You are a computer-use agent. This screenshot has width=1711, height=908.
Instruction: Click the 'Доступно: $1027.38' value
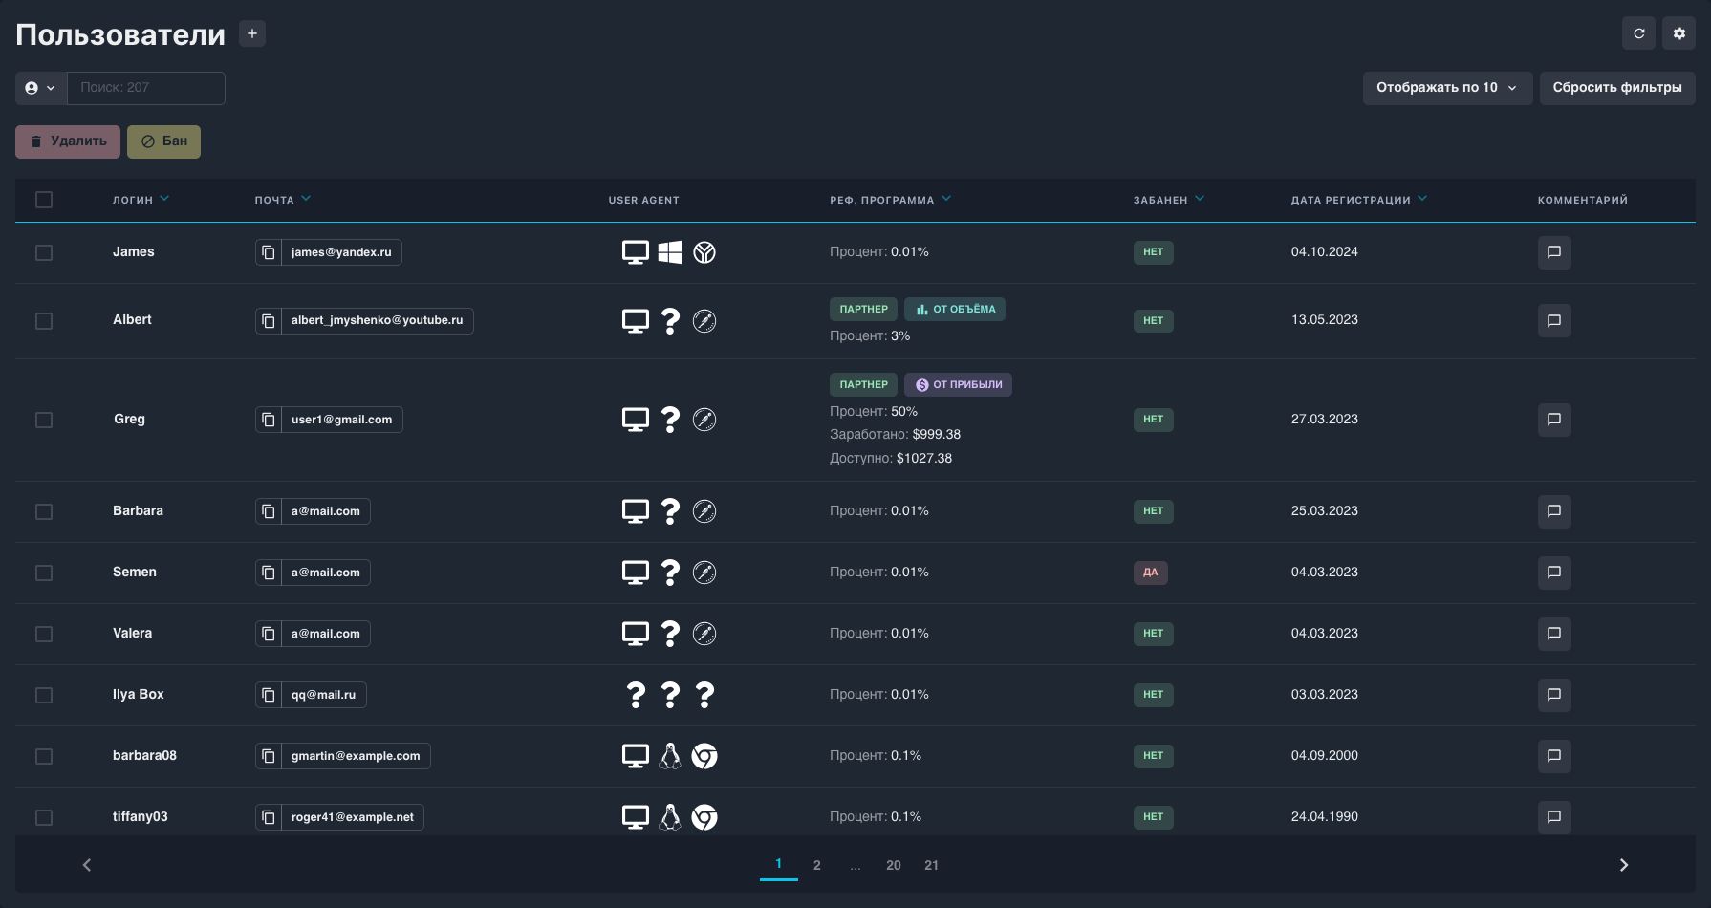pyautogui.click(x=891, y=458)
